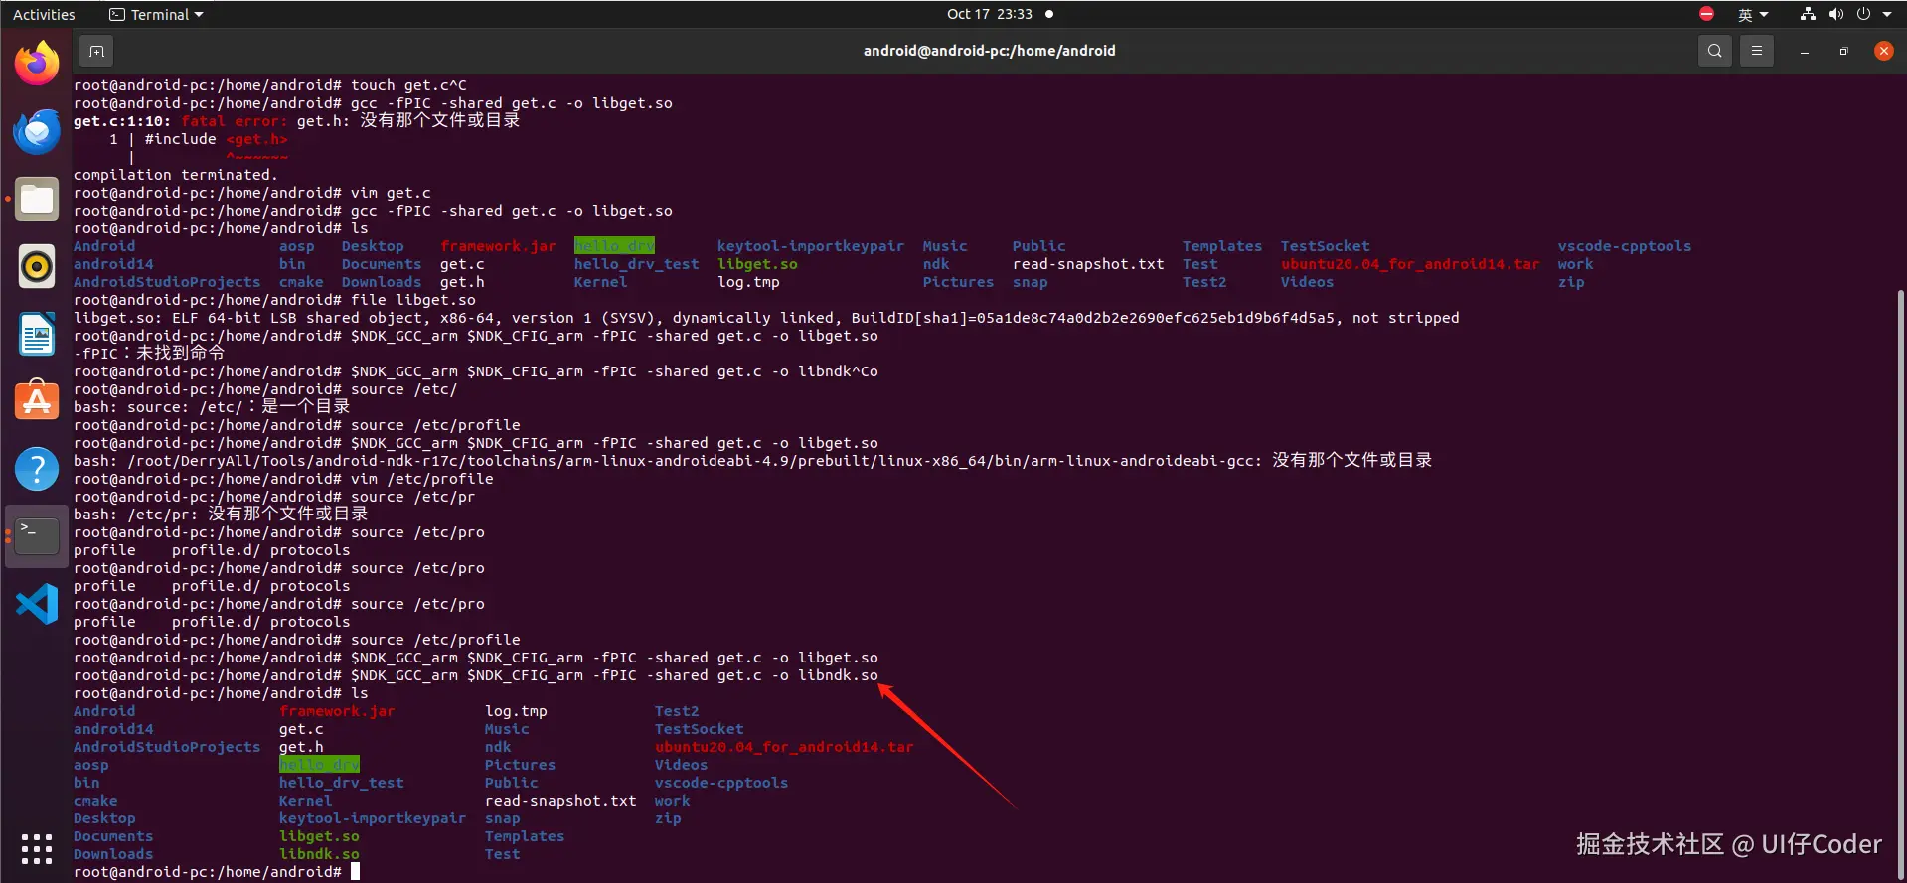Viewport: 1907px width, 883px height.
Task: Launch Visual Studio Code from dock
Action: pos(37,604)
